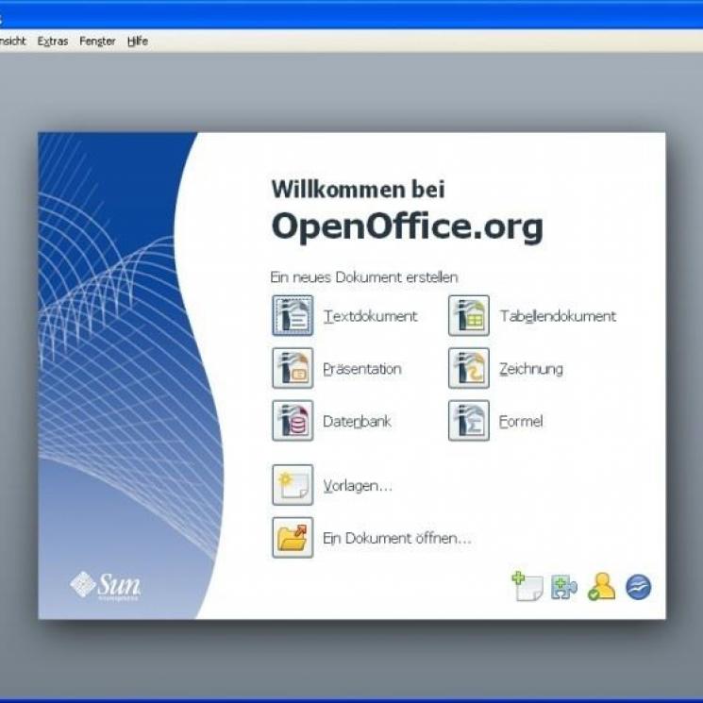Click the Vorlagen... label
This screenshot has width=703, height=703.
358,486
